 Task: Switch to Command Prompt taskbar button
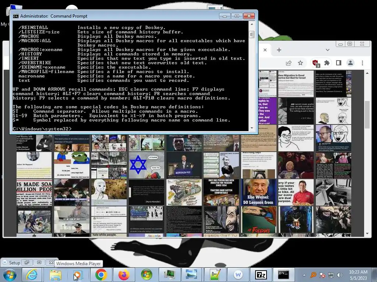(x=283, y=275)
